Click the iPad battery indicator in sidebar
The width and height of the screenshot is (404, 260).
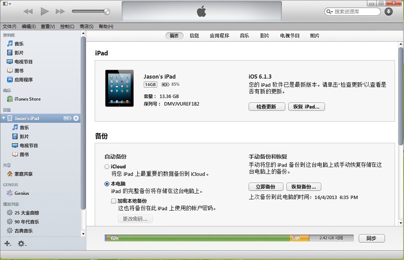tap(67, 118)
